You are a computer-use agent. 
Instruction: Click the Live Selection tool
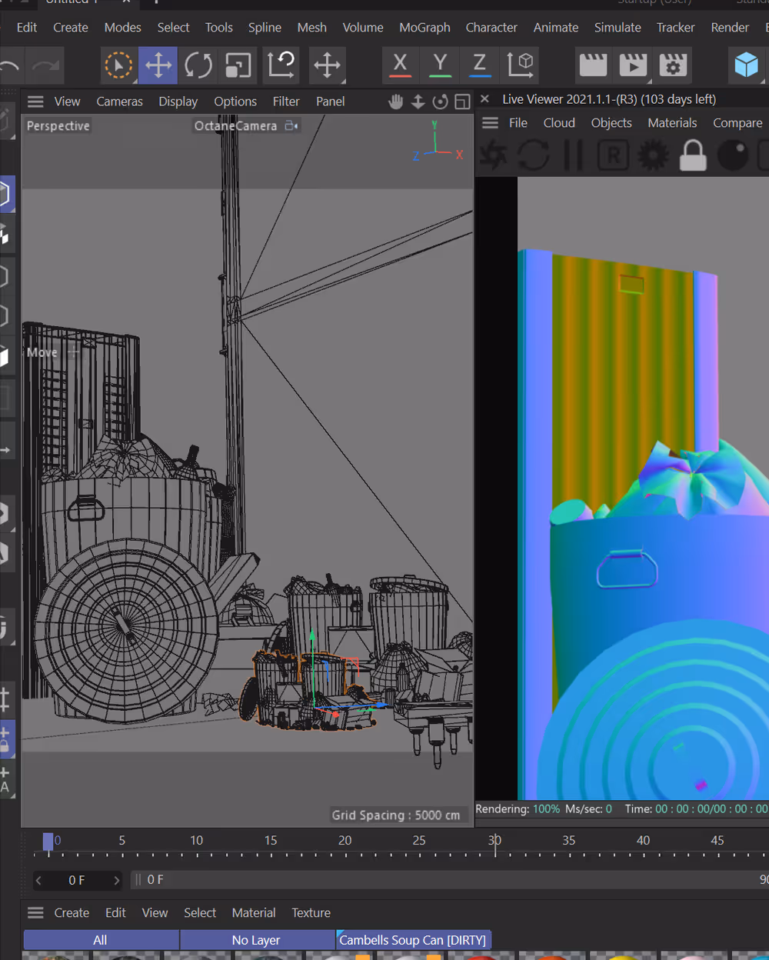pos(118,65)
